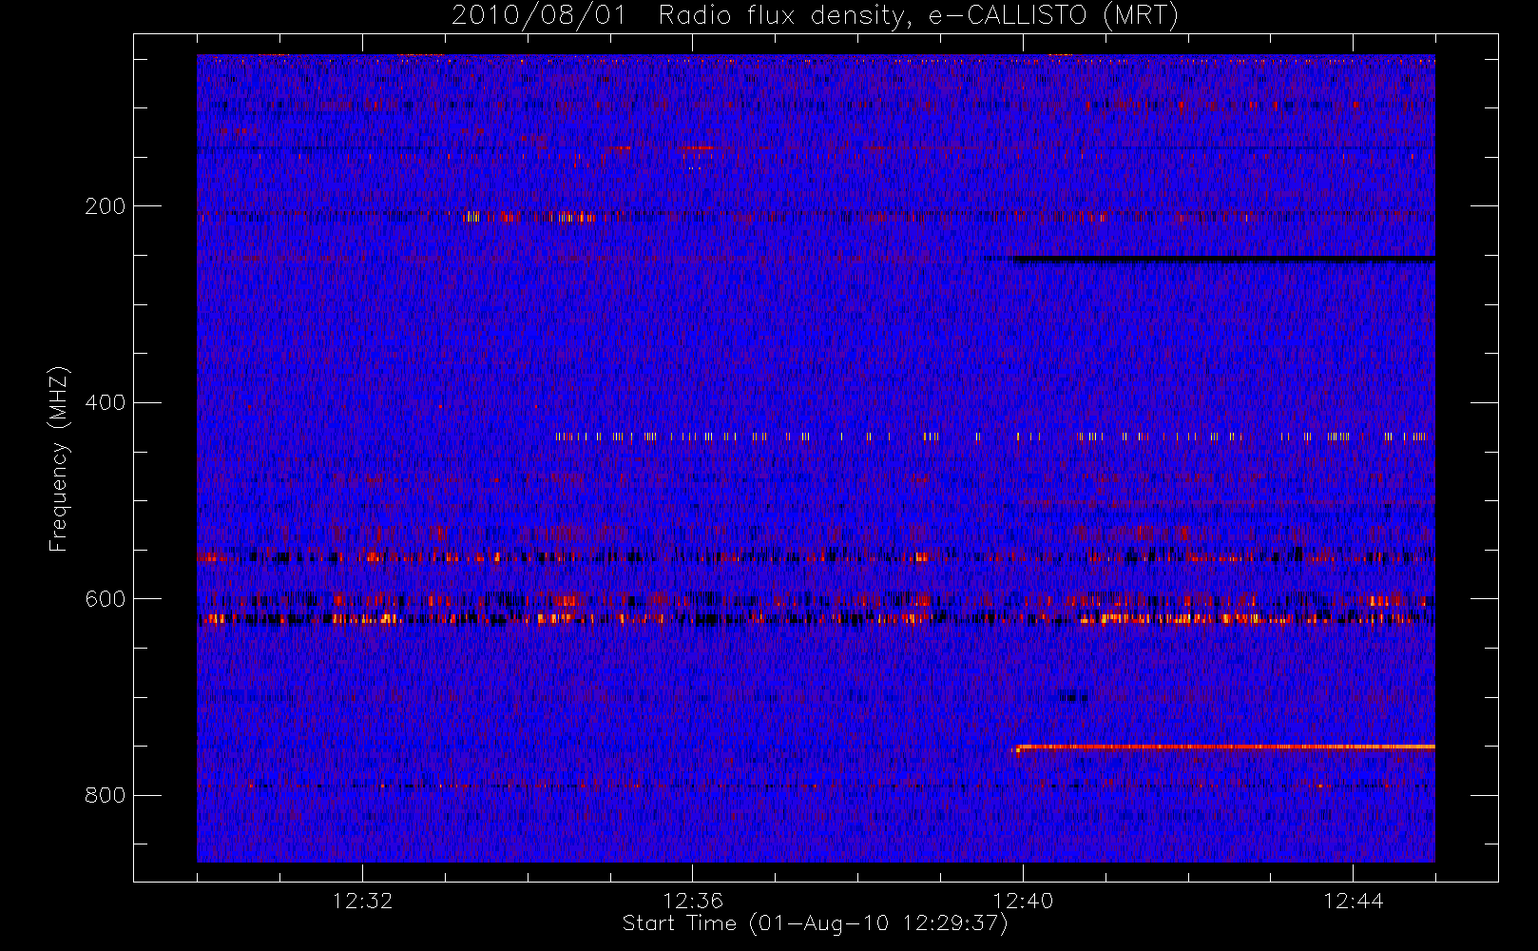
Task: Click the 12:40 time tick label
Action: [1023, 901]
